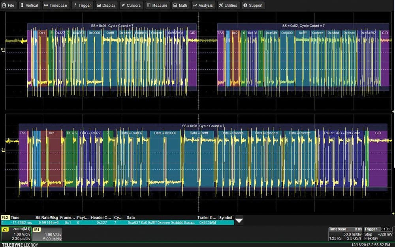The width and height of the screenshot is (395, 247).
Task: Click the 'Data = 0xffff' annotation
Action: point(199,133)
